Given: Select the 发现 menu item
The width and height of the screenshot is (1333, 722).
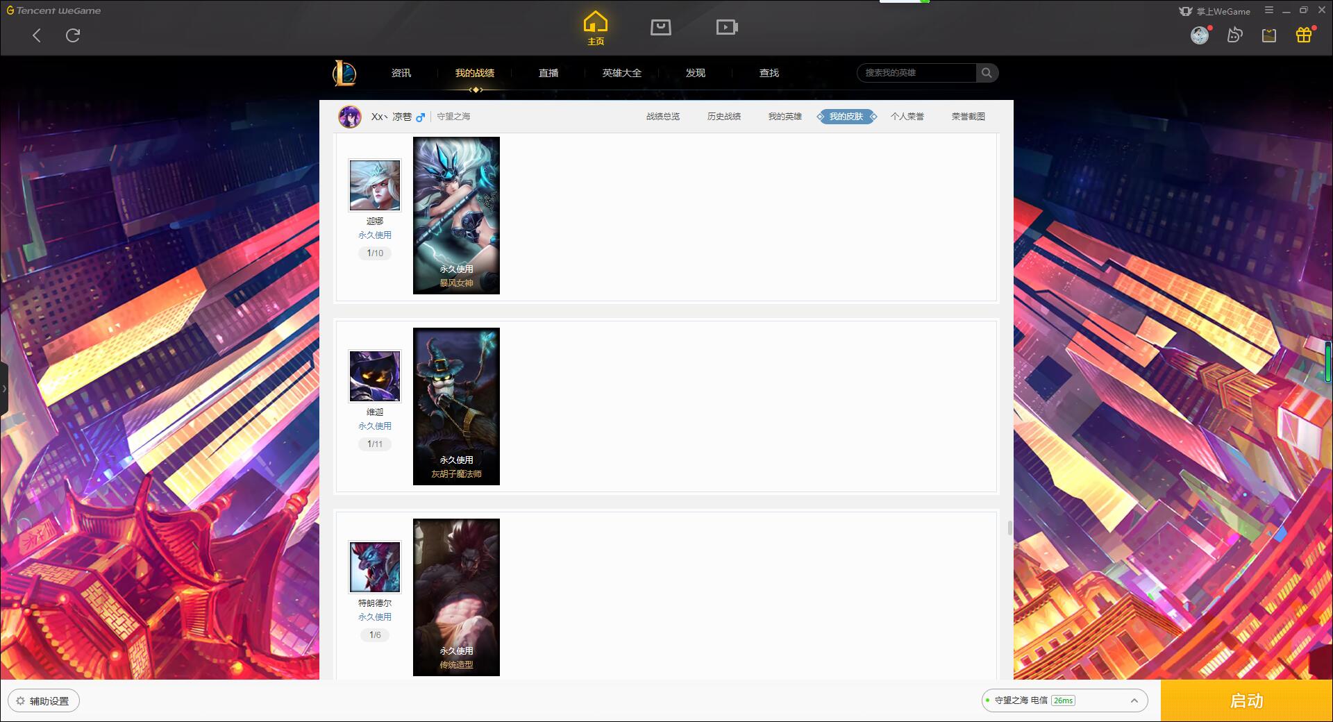Looking at the screenshot, I should click(x=695, y=73).
